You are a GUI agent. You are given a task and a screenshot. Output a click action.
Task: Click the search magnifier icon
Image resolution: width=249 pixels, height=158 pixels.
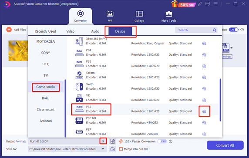coord(214,30)
